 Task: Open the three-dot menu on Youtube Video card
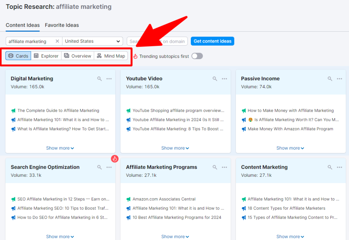(224, 79)
